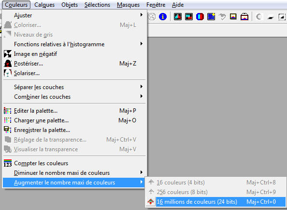Click the cyan-red triangles toolbar icon

pos(177,17)
